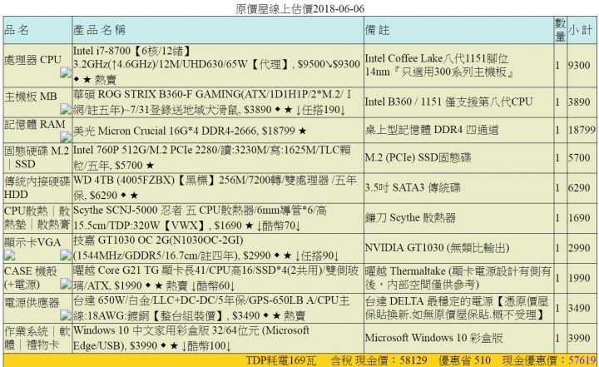Click the 含稅 現金價：58129 total
The image size is (599, 367).
tap(379, 360)
